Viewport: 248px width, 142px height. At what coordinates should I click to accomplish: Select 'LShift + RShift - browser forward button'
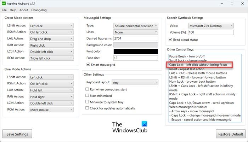click(x=197, y=77)
